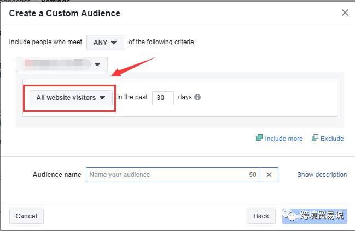
Task: Clear the audience name with the X icon
Action: 269,175
